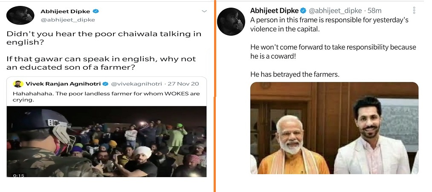Open the 58m timestamp link

(x=375, y=11)
